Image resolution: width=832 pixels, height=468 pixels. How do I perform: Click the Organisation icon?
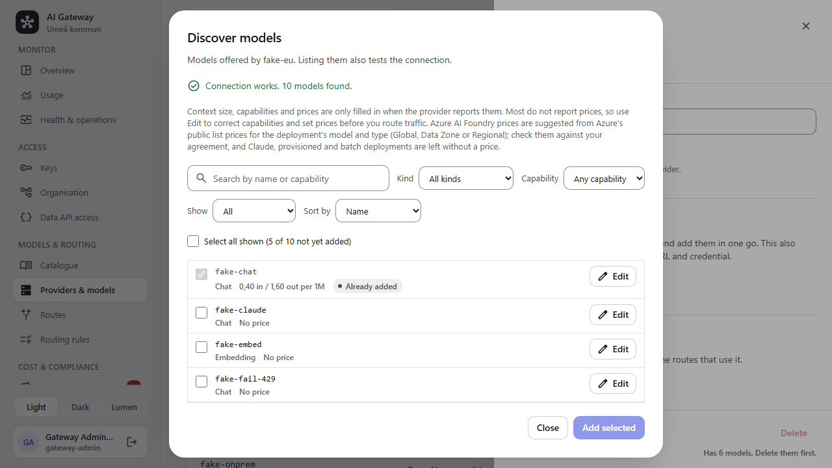tap(26, 192)
